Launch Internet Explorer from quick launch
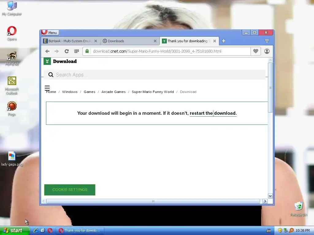The height and width of the screenshot is (235, 314). pos(36,231)
